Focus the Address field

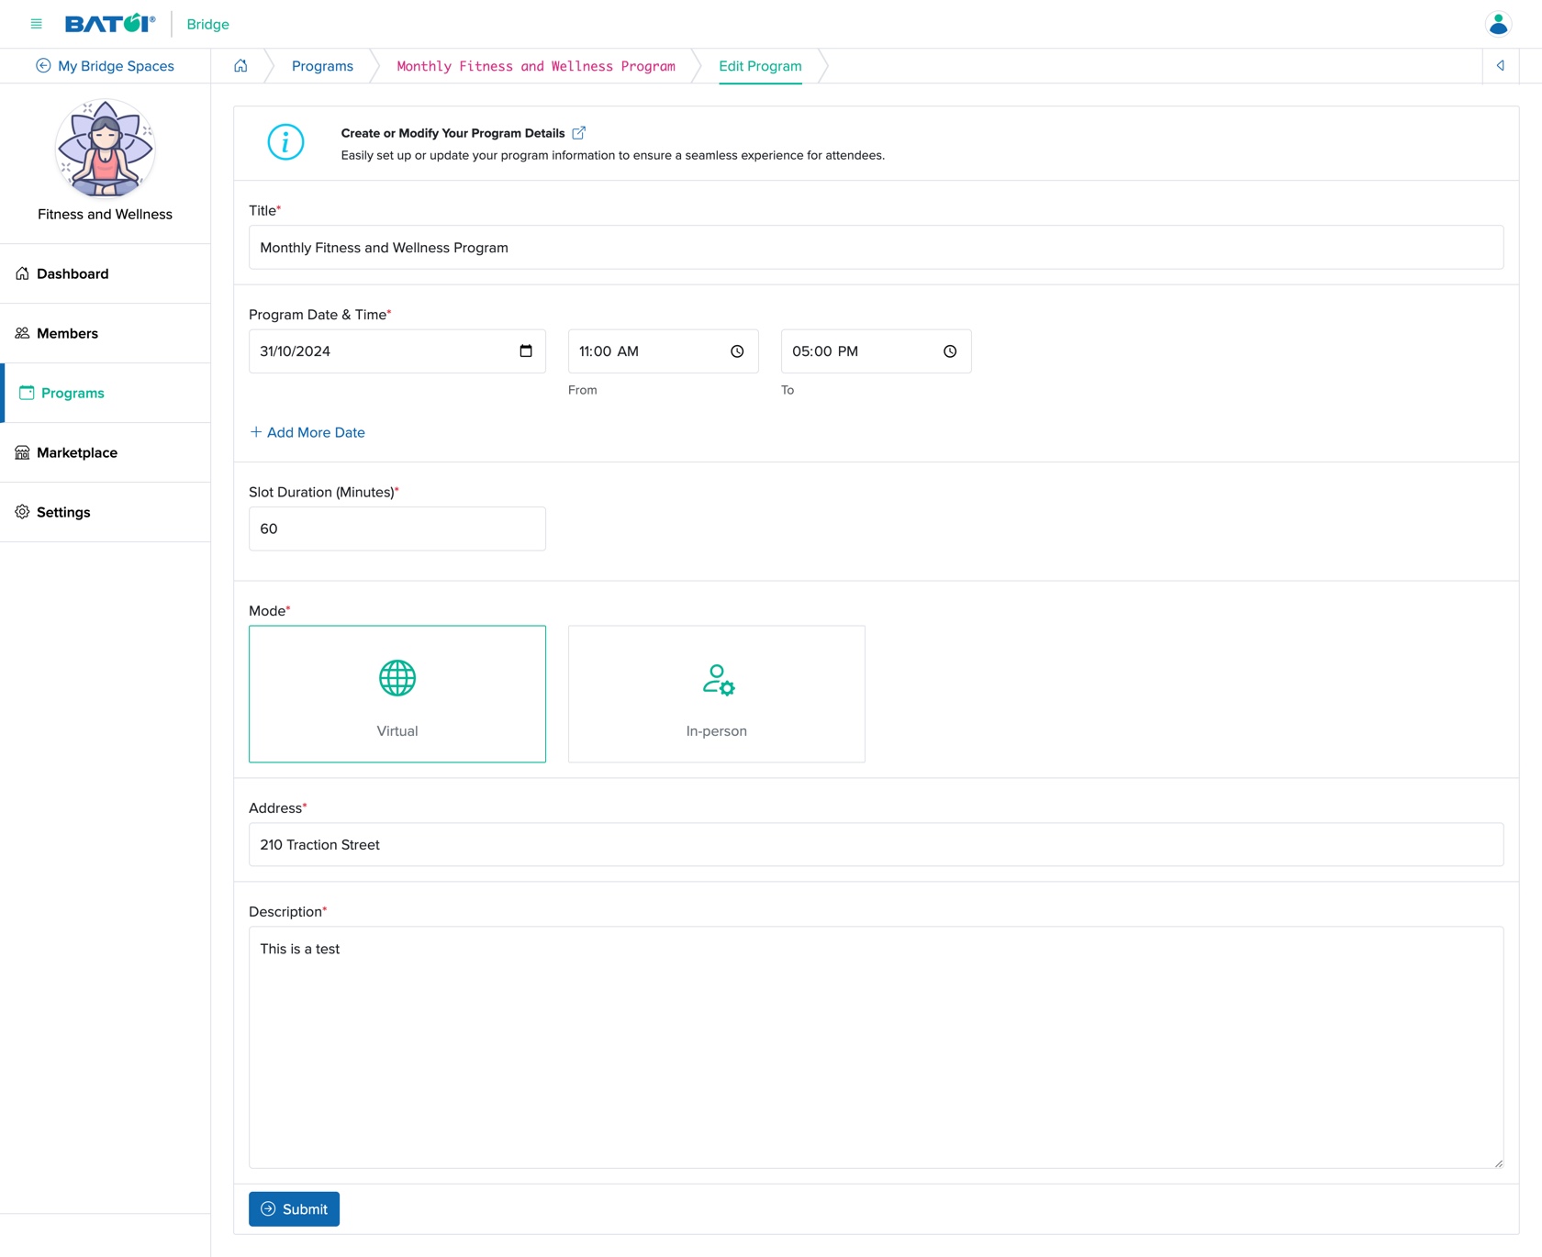(876, 844)
